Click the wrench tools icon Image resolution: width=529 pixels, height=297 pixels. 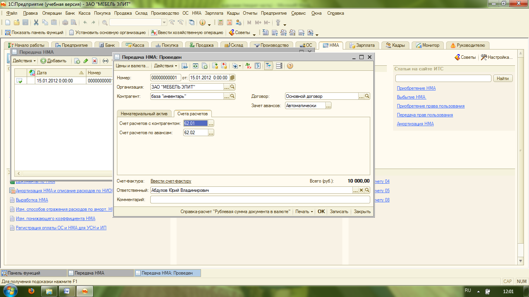pyautogui.click(x=278, y=22)
